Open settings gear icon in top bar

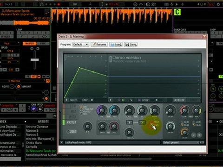pyautogui.click(x=218, y=4)
